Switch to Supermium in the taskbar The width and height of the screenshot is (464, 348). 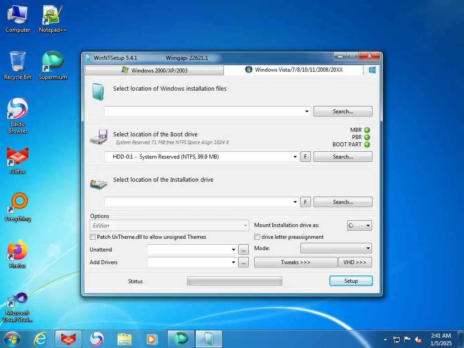pos(180,339)
